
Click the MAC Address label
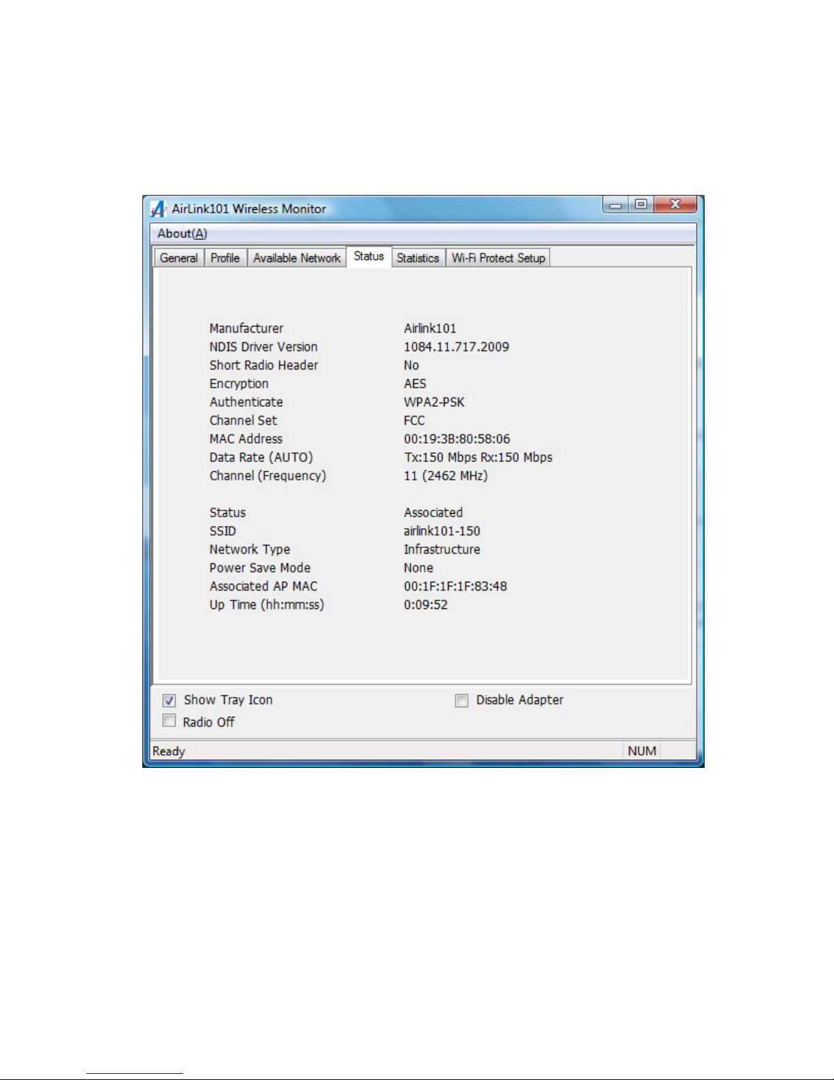pyautogui.click(x=246, y=439)
